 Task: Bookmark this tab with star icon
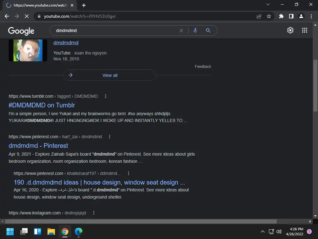269,16
